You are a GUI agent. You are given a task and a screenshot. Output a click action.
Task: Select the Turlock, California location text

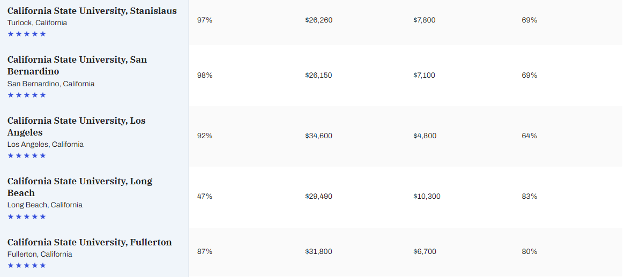click(37, 23)
